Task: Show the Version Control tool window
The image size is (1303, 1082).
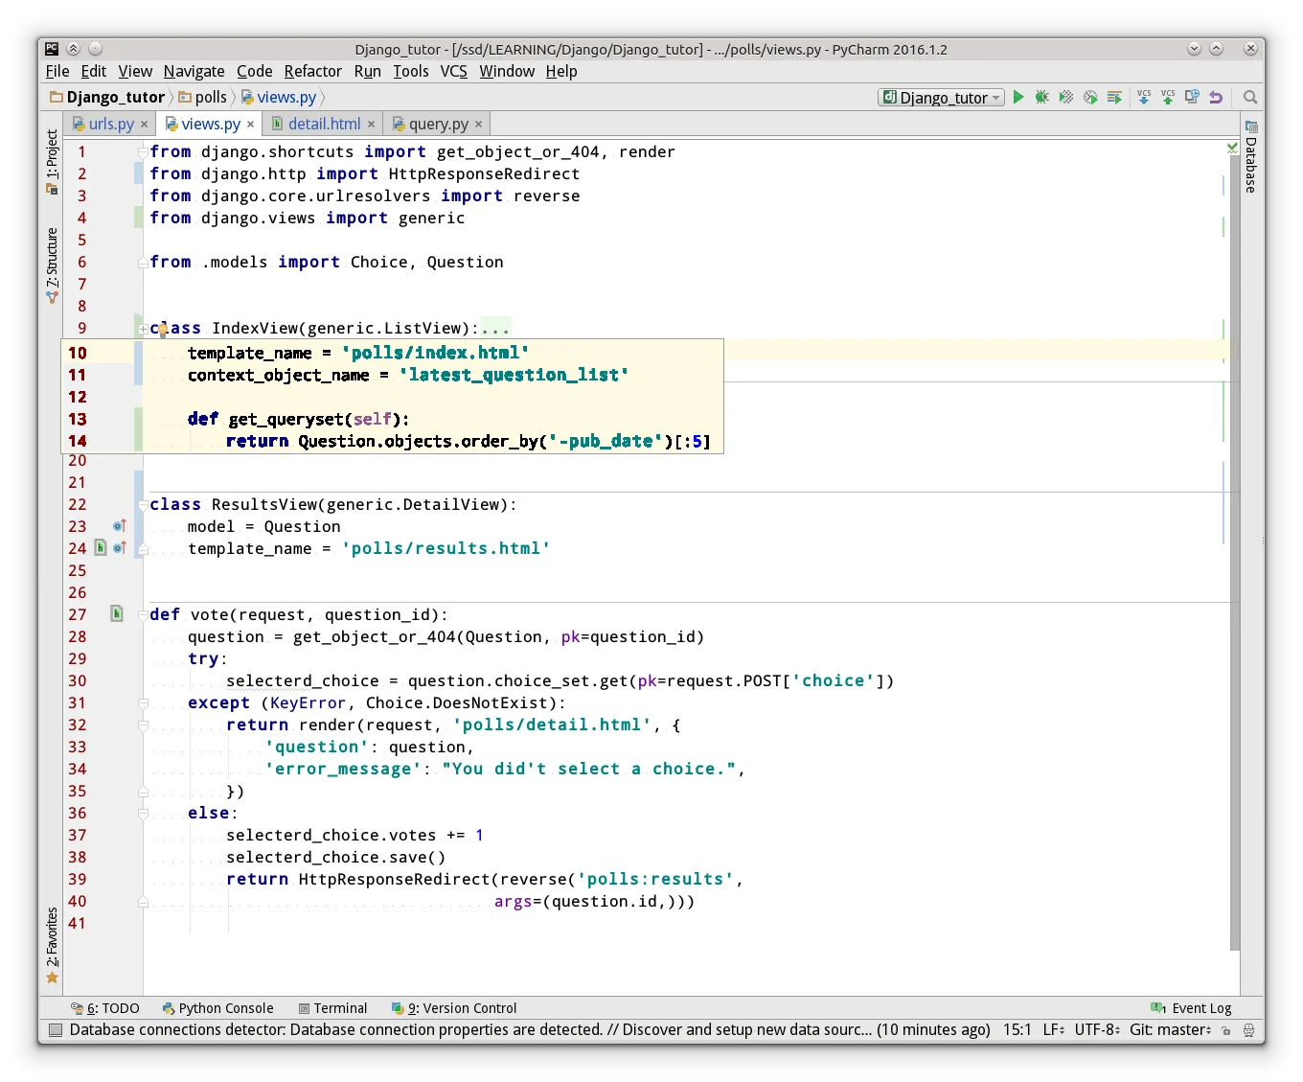Action: (x=454, y=1008)
